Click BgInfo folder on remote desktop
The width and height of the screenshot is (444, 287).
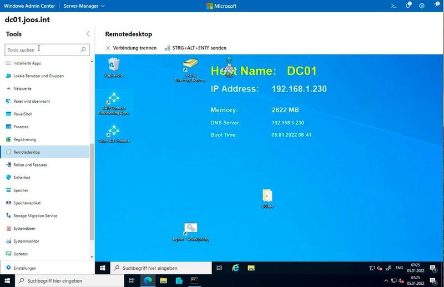pyautogui.click(x=268, y=198)
